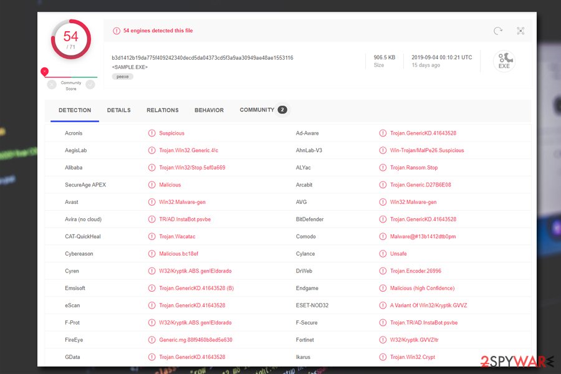Click the community score upvote icon
Image resolution: width=561 pixels, height=374 pixels.
click(90, 85)
